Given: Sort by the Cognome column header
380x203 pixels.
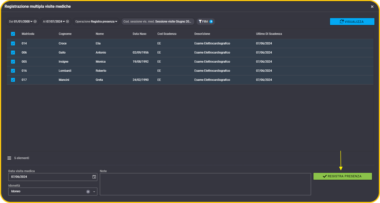Looking at the screenshot, I should pyautogui.click(x=65, y=34).
